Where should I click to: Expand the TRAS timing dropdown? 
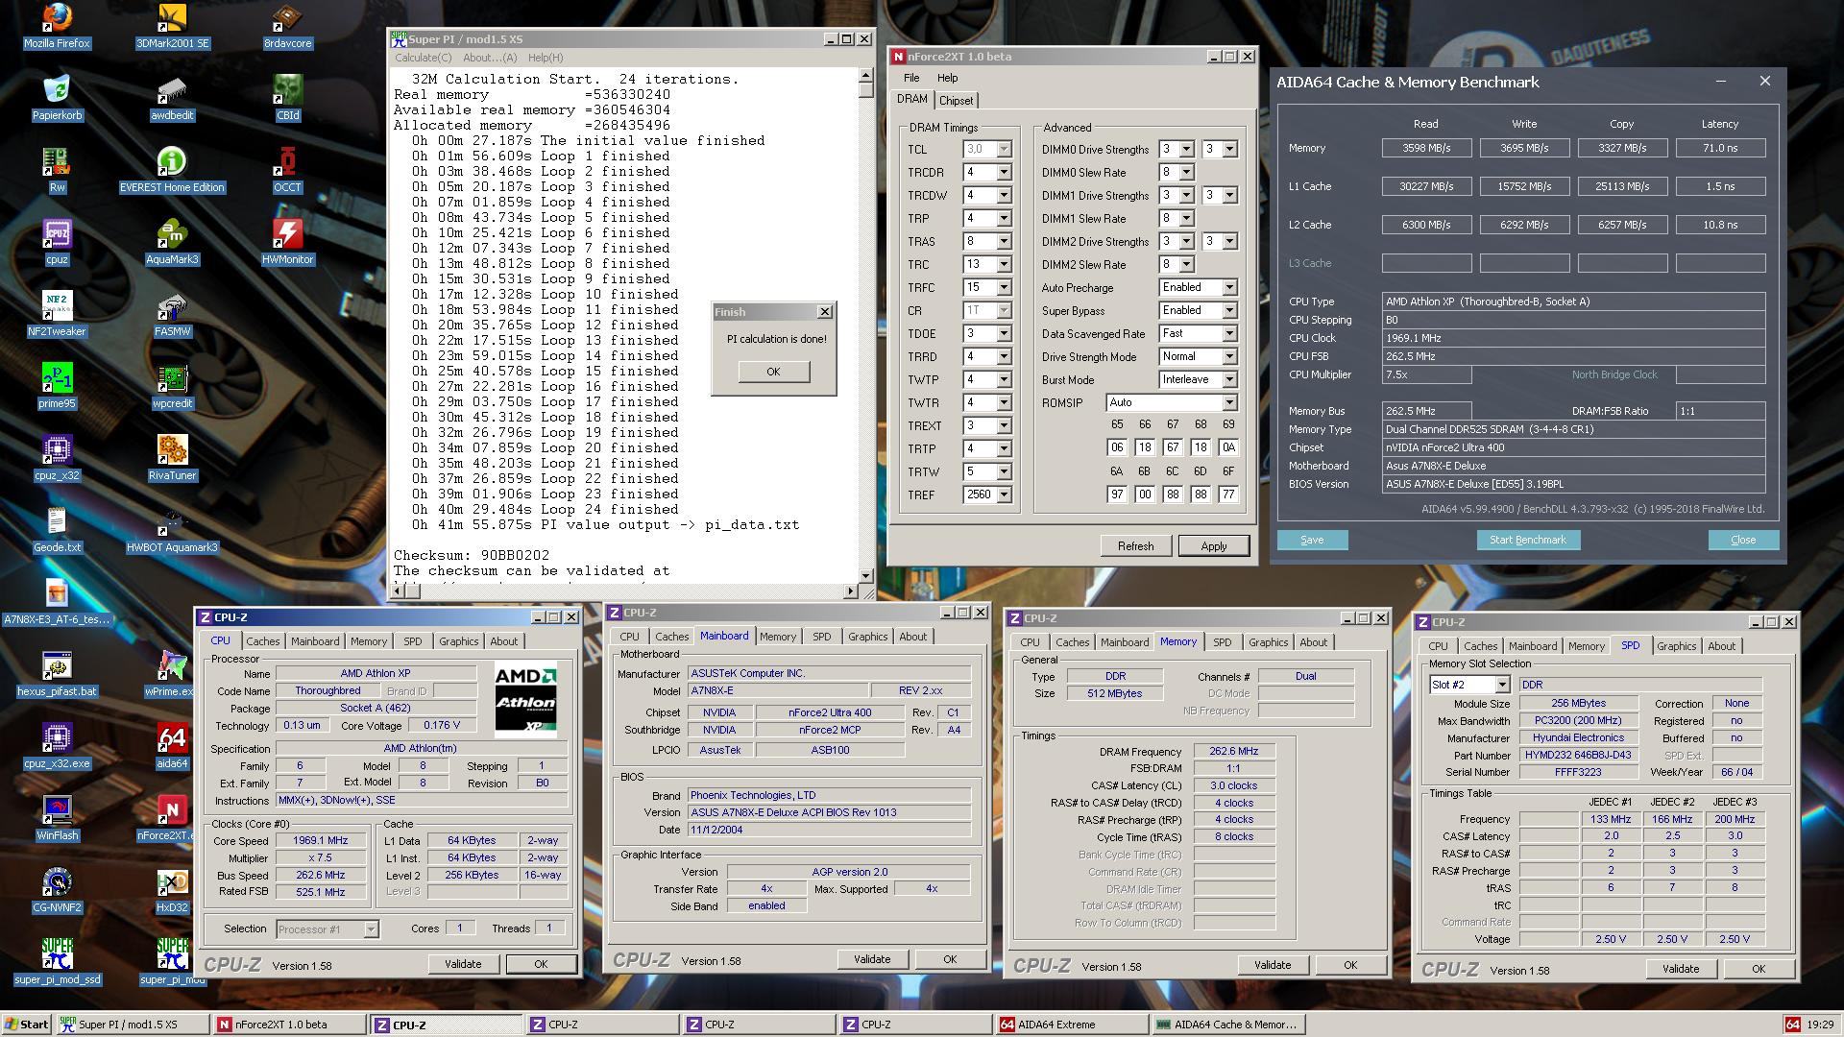tap(1004, 242)
